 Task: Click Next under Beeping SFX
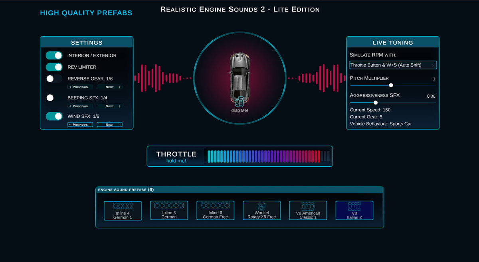110,106
